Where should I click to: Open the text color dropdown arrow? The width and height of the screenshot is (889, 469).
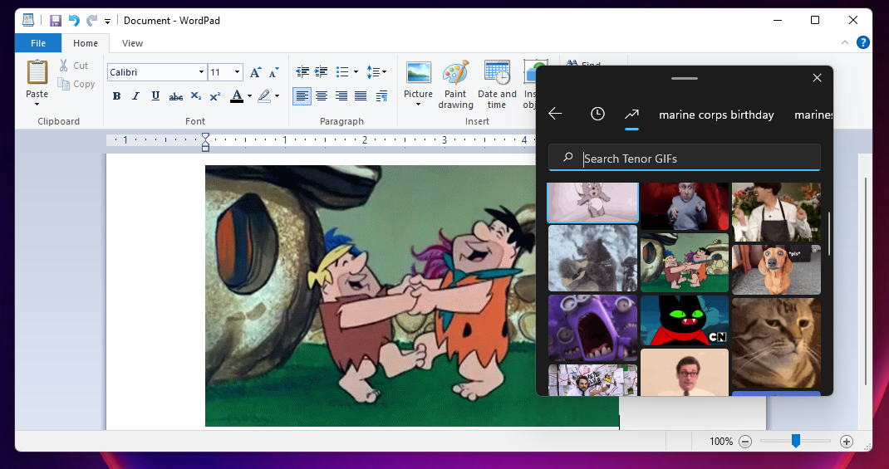(x=250, y=96)
